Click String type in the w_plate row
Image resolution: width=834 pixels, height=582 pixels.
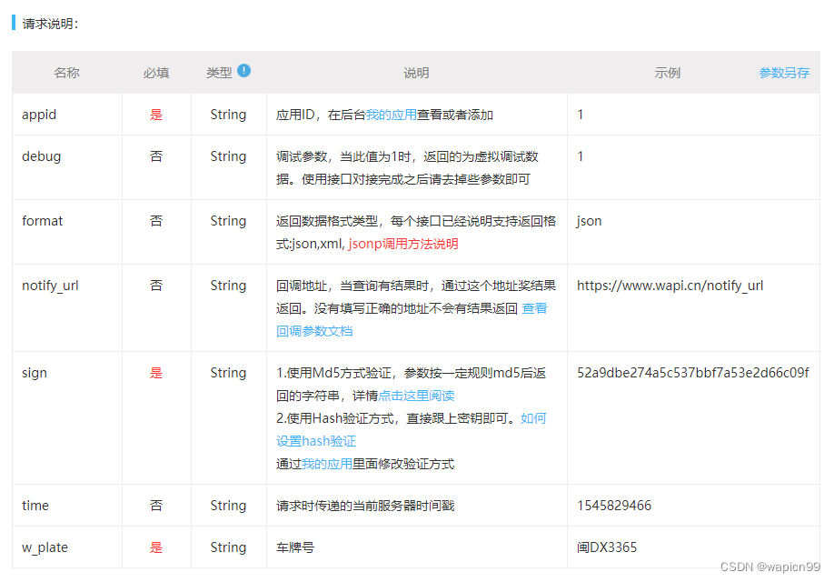pyautogui.click(x=228, y=548)
